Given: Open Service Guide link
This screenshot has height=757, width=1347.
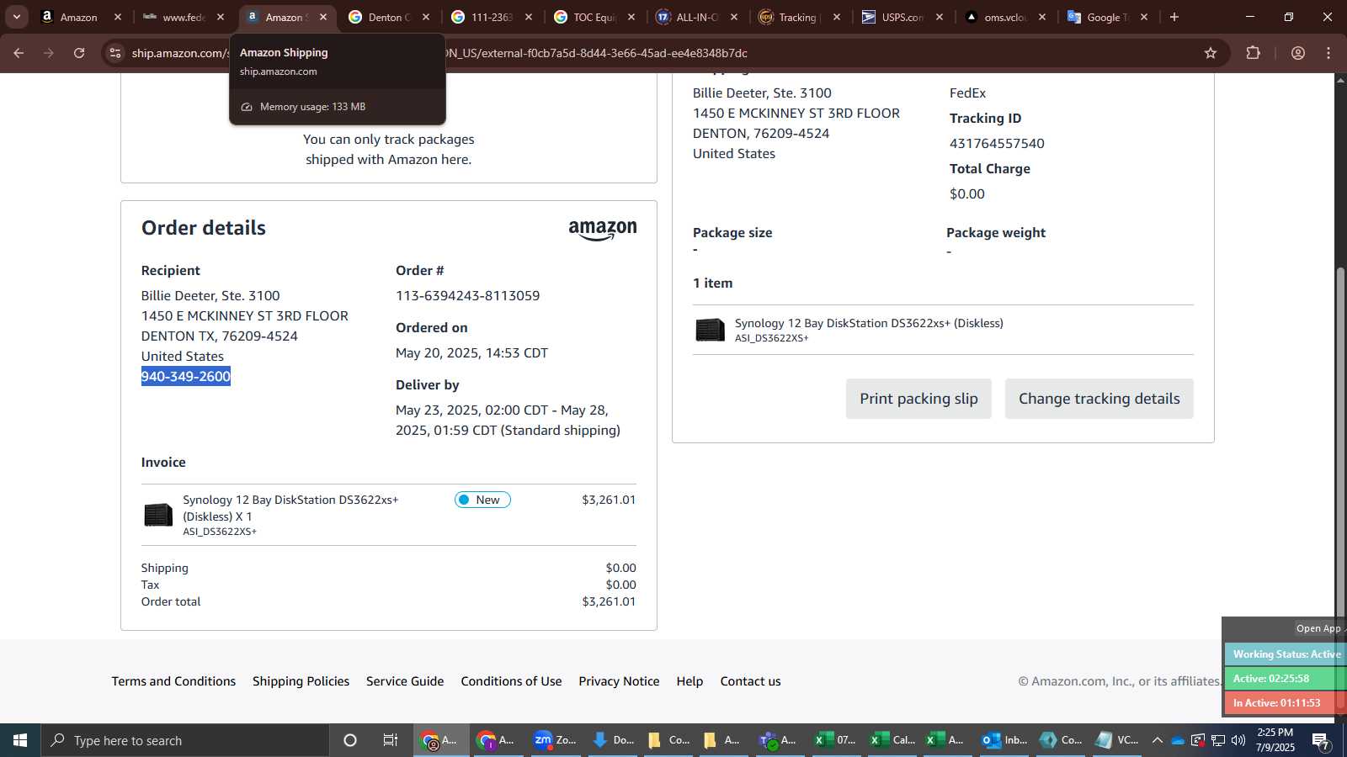Looking at the screenshot, I should coord(405,681).
